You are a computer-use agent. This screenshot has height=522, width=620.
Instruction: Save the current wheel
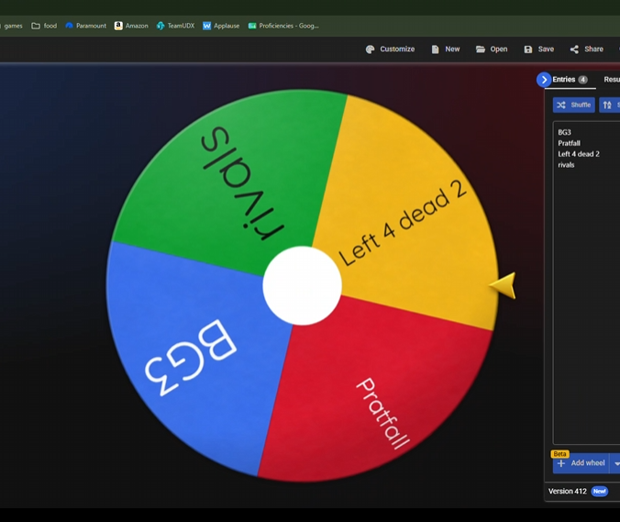point(539,49)
